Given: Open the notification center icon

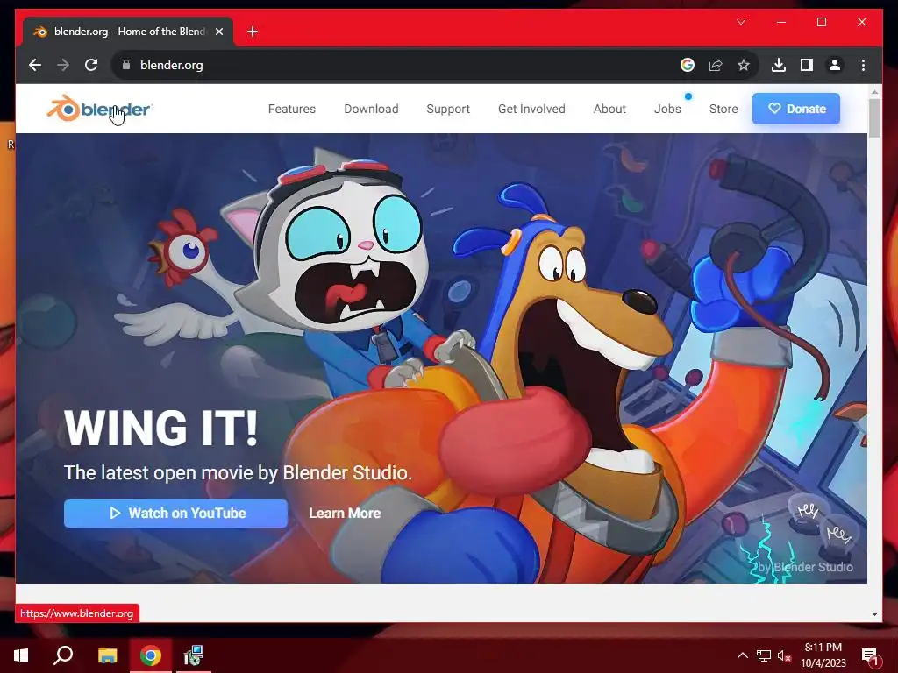Looking at the screenshot, I should point(870,655).
